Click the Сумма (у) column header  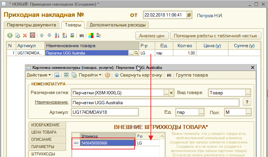tap(244, 46)
